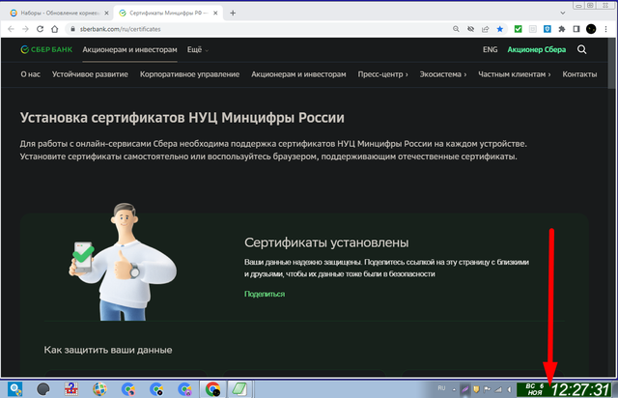Click the 'Как защитить ваши данные' heading
Image resolution: width=618 pixels, height=398 pixels.
coord(108,350)
